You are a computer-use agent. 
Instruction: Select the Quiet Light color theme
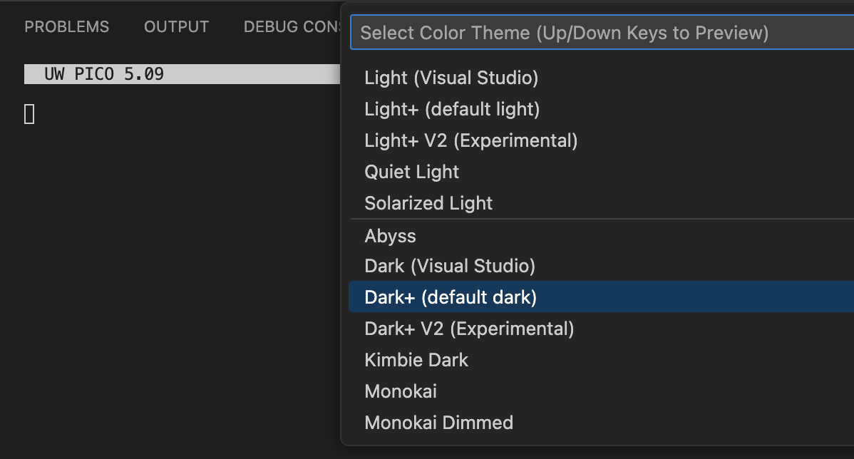click(x=411, y=172)
